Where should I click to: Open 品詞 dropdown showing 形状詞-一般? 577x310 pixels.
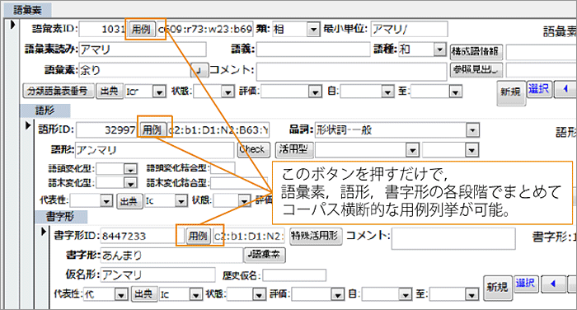(472, 130)
